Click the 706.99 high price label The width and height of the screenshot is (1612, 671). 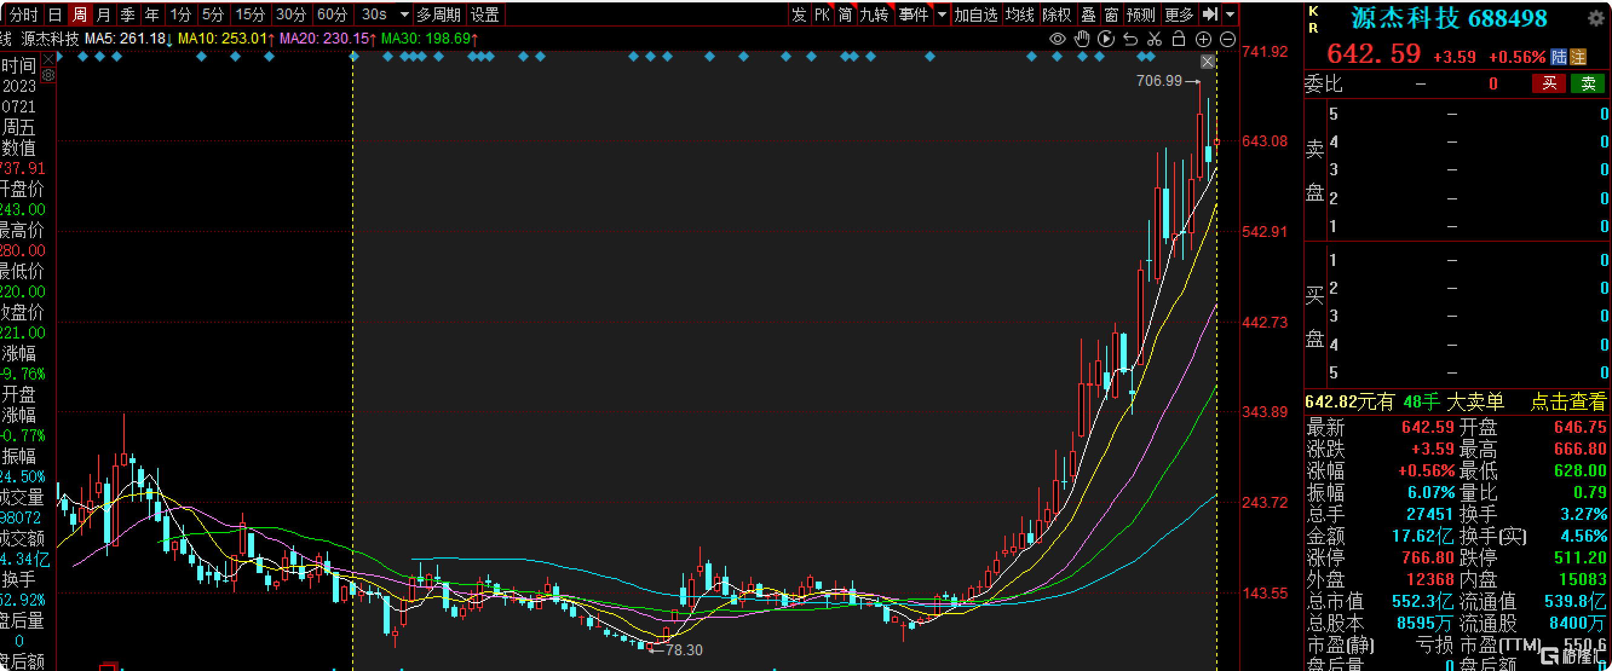(1159, 80)
